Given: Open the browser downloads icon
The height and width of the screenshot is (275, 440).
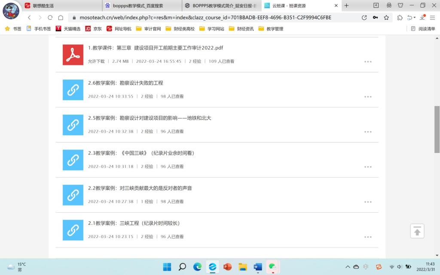Looking at the screenshot, I should point(422,18).
